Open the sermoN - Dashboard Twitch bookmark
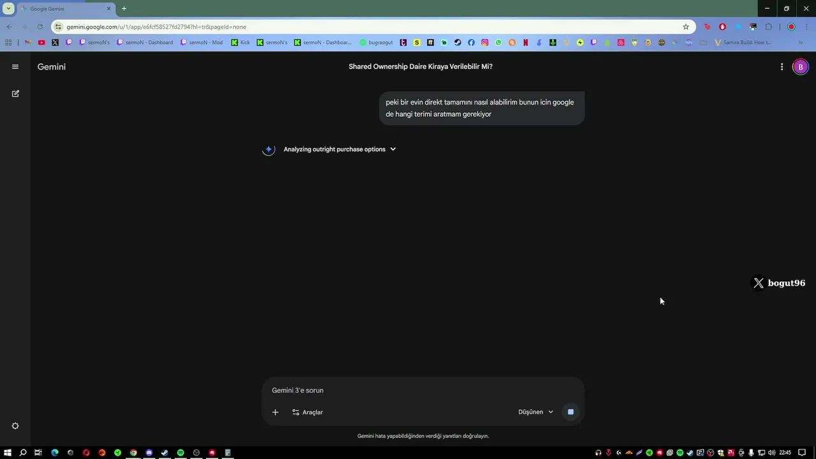This screenshot has height=459, width=816. [145, 43]
